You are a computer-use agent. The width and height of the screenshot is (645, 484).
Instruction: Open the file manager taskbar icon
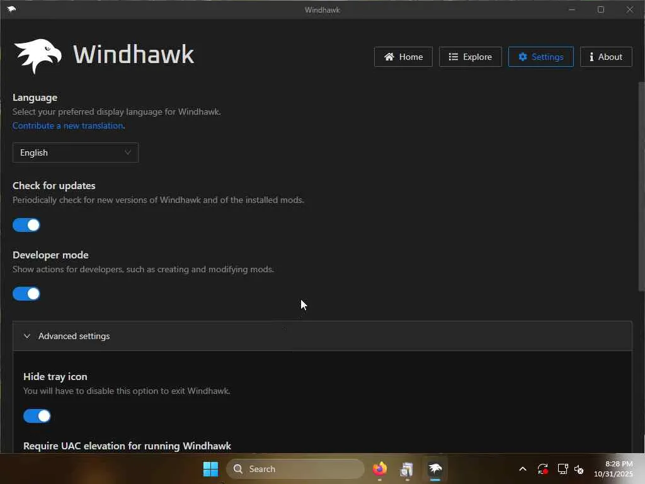point(407,469)
